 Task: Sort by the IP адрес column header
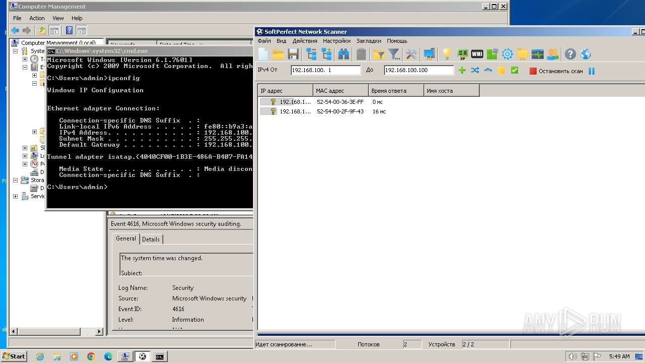[285, 91]
